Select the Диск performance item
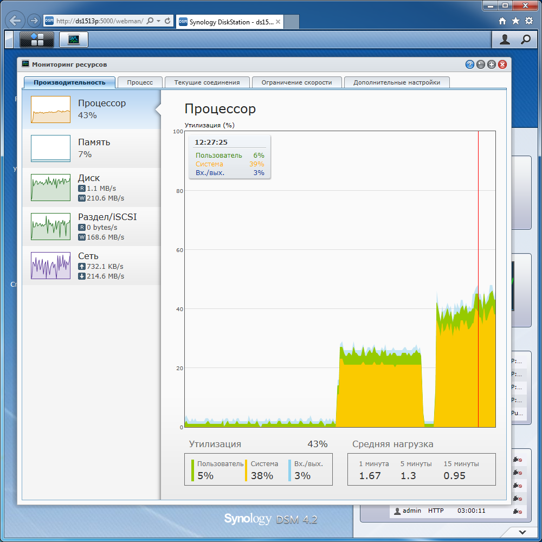Image resolution: width=542 pixels, height=542 pixels. pyautogui.click(x=91, y=188)
